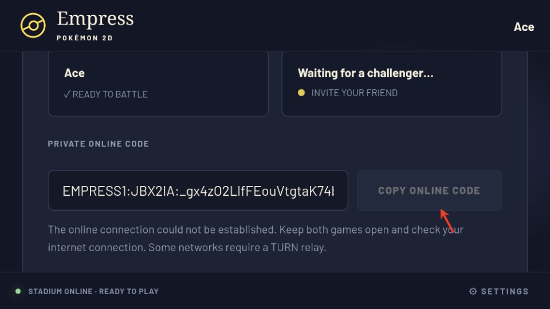Viewport: 550px width, 309px height.
Task: Click the Empress title text
Action: click(x=96, y=18)
